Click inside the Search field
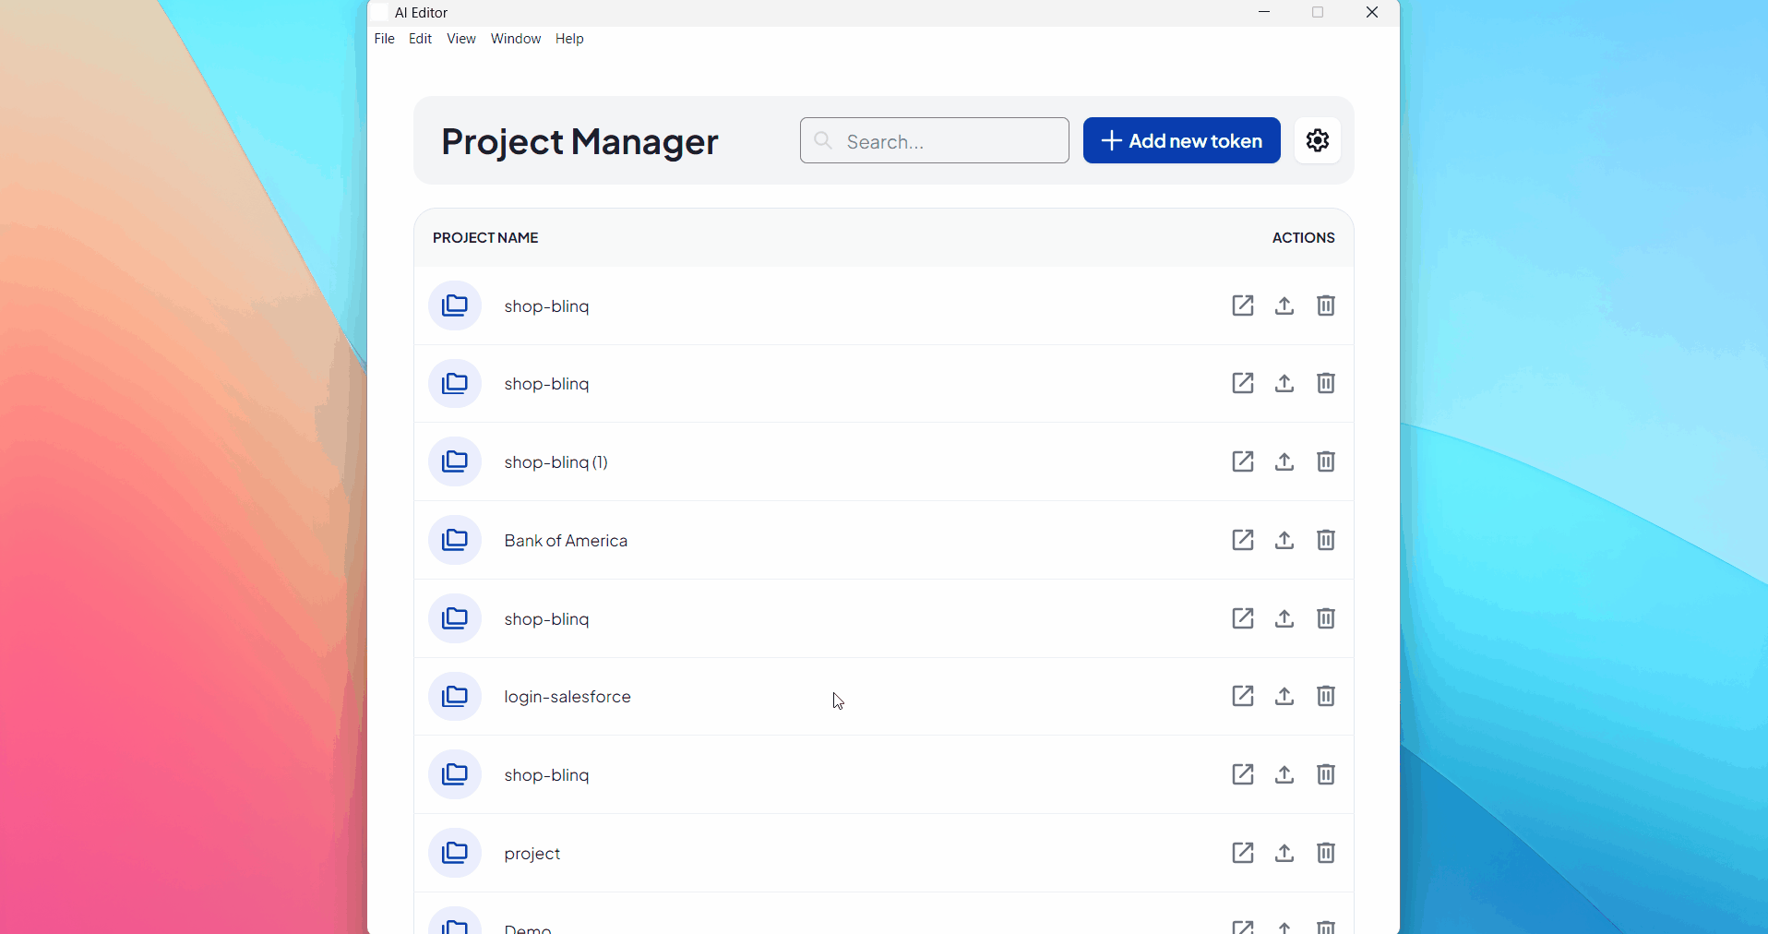The height and width of the screenshot is (934, 1768). 934,140
